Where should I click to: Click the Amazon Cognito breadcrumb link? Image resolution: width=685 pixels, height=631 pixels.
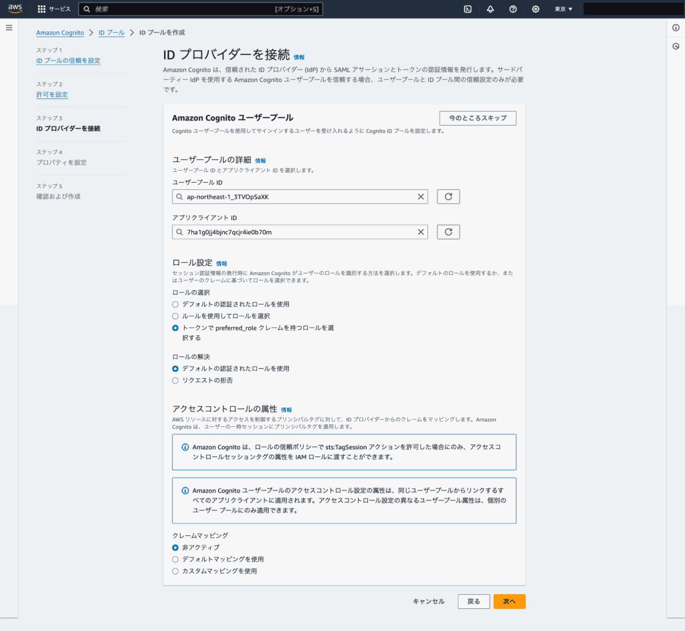(60, 33)
